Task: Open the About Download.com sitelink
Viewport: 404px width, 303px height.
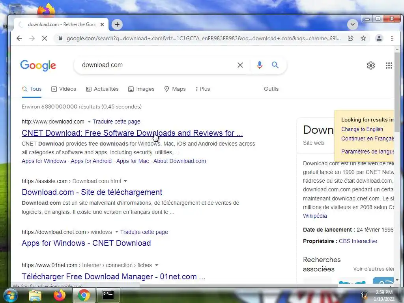Action: point(180,161)
